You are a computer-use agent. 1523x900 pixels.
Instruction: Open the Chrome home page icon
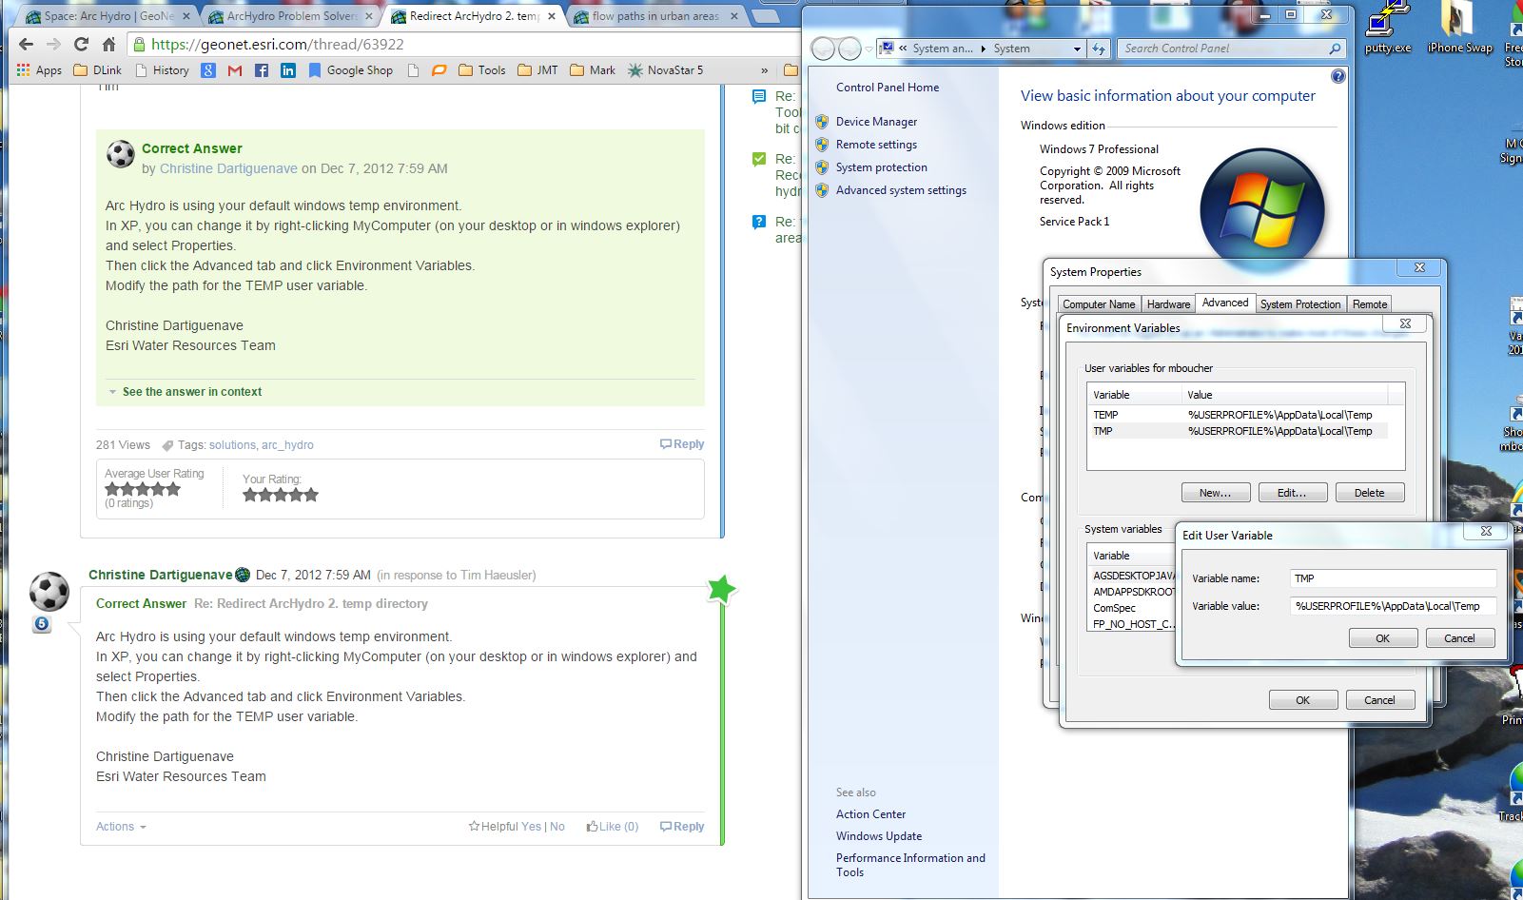pyautogui.click(x=108, y=44)
